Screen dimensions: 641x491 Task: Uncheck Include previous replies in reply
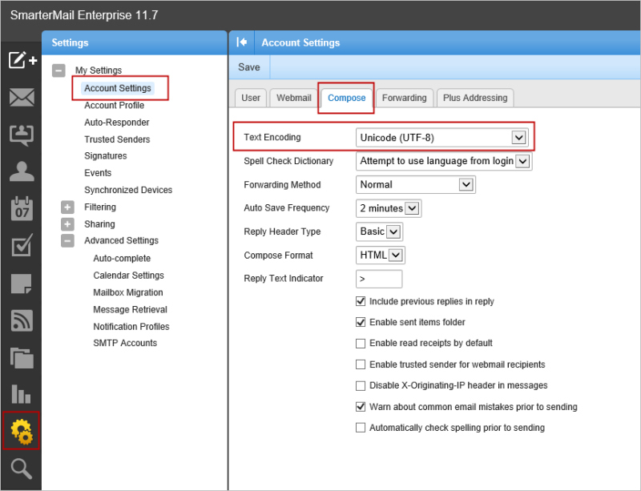361,302
